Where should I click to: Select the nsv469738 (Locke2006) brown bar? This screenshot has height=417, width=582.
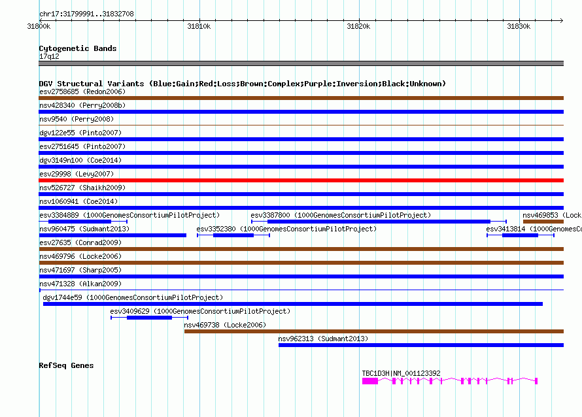click(374, 331)
